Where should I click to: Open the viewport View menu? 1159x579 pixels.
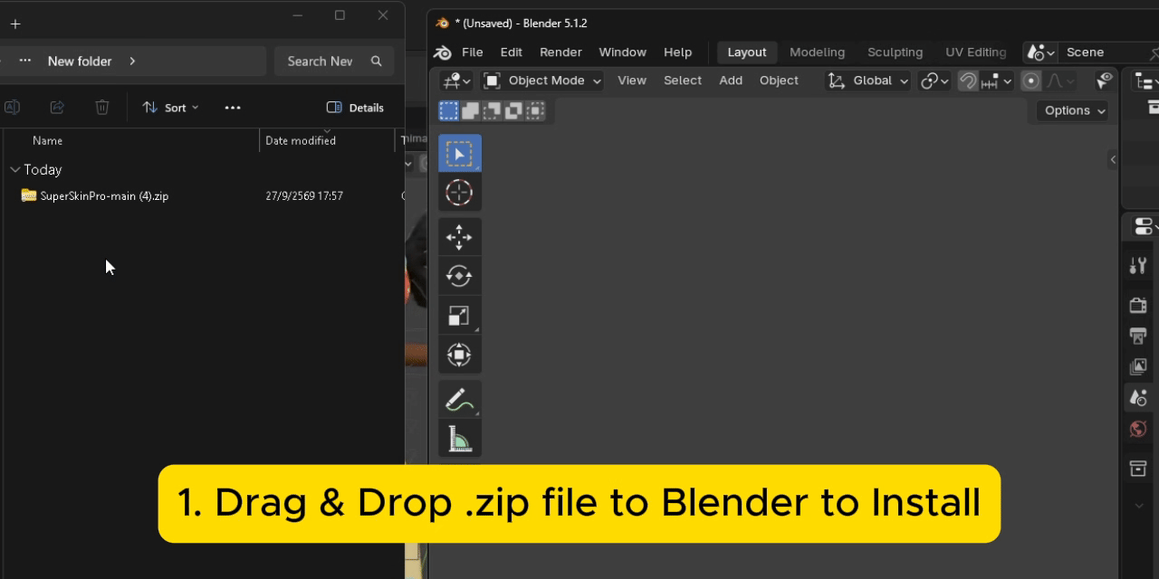click(x=632, y=81)
